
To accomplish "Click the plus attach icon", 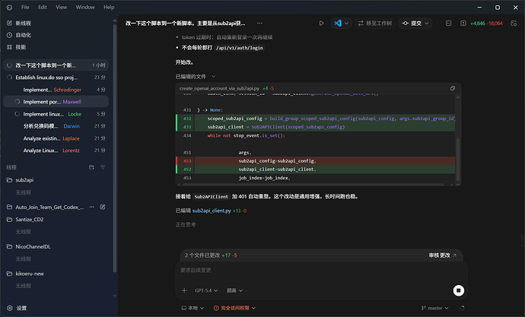I will 184,290.
